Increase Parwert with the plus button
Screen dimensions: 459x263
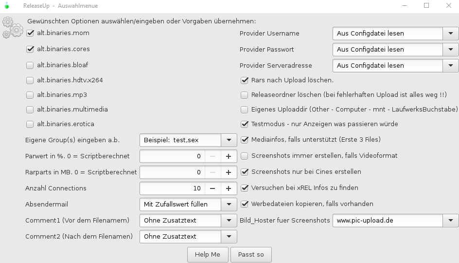point(229,156)
